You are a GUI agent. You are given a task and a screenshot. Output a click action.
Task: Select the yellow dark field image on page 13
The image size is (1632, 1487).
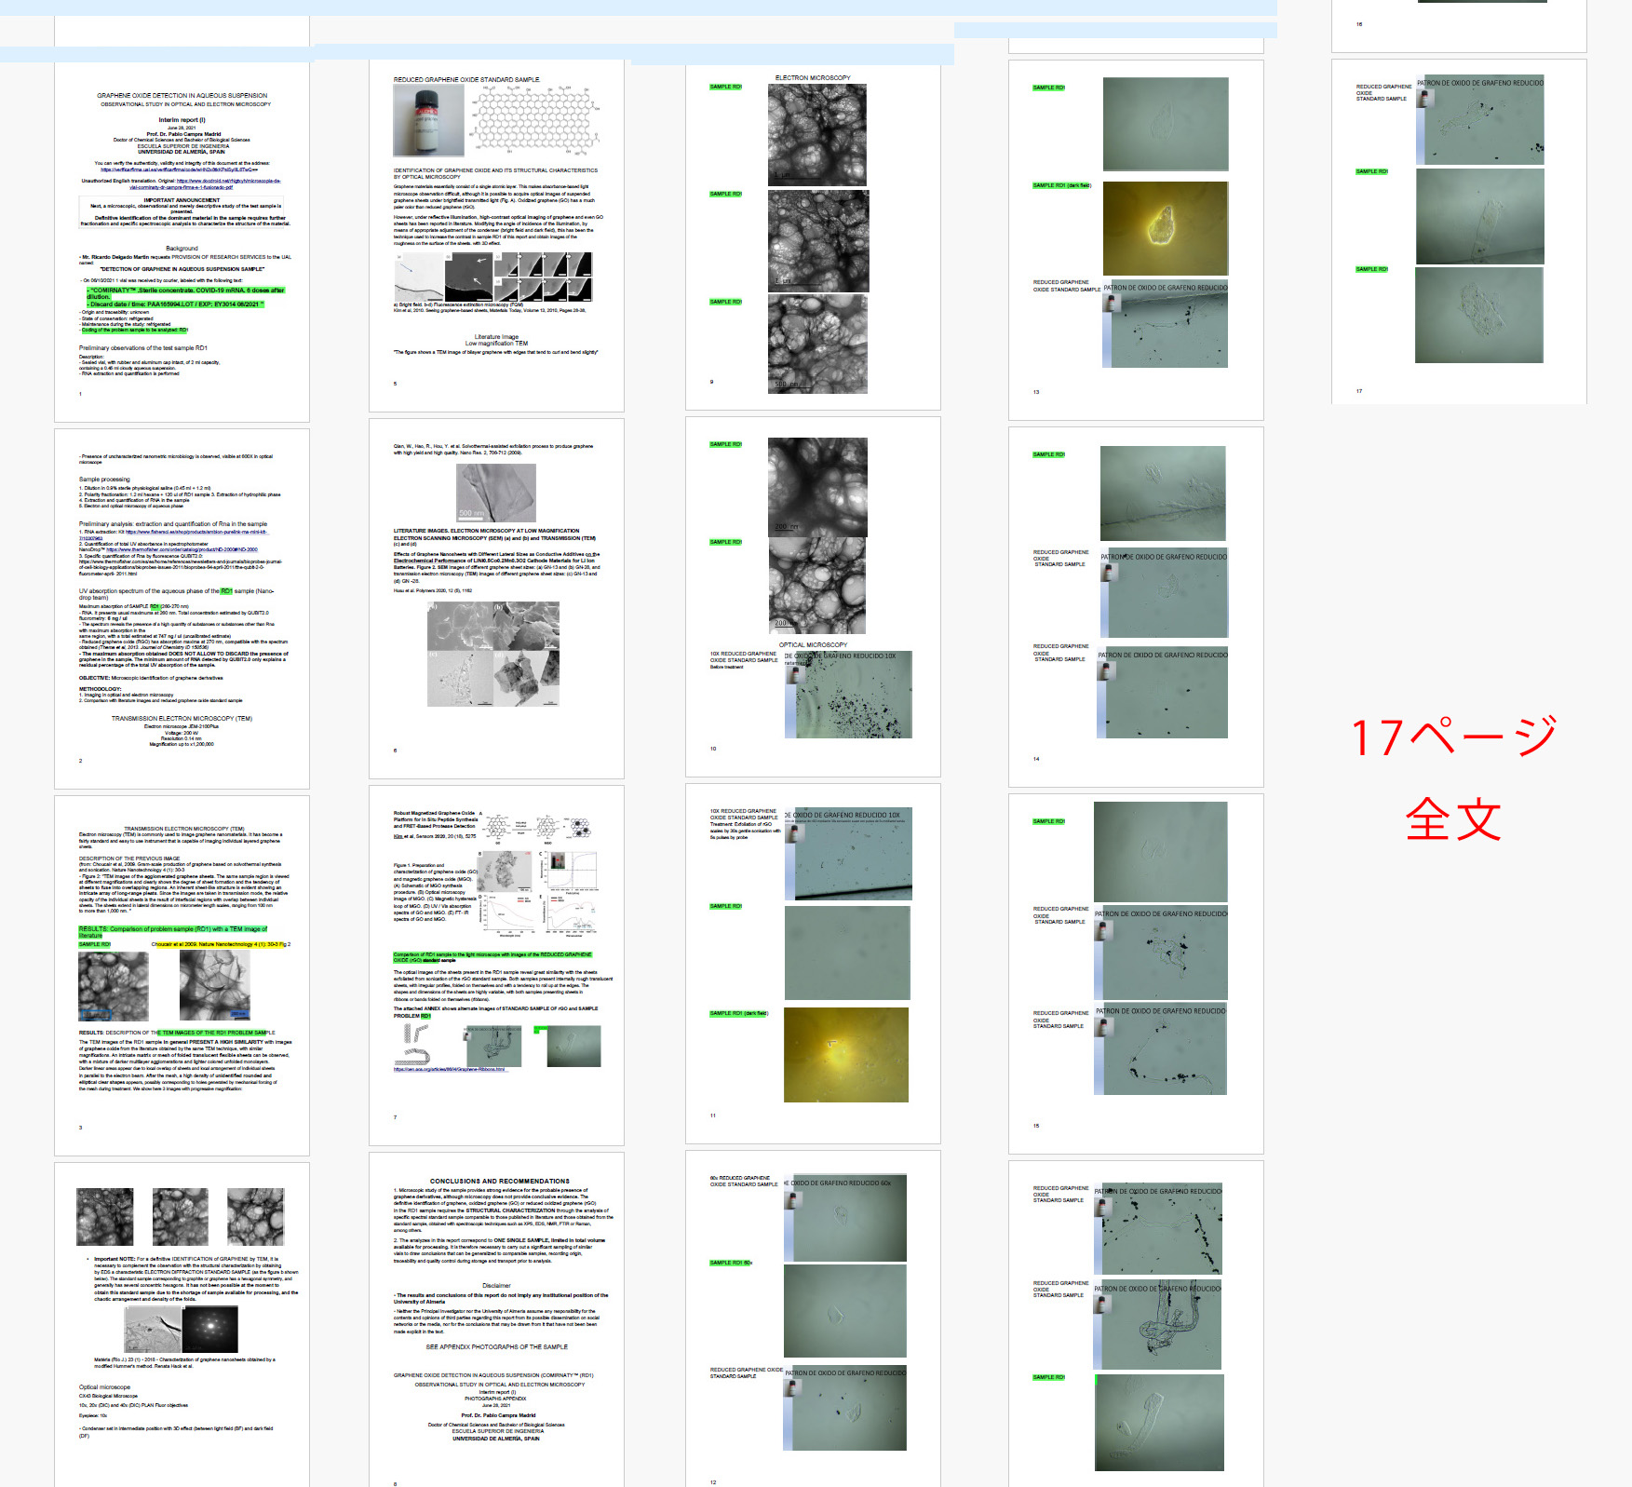pos(1165,228)
